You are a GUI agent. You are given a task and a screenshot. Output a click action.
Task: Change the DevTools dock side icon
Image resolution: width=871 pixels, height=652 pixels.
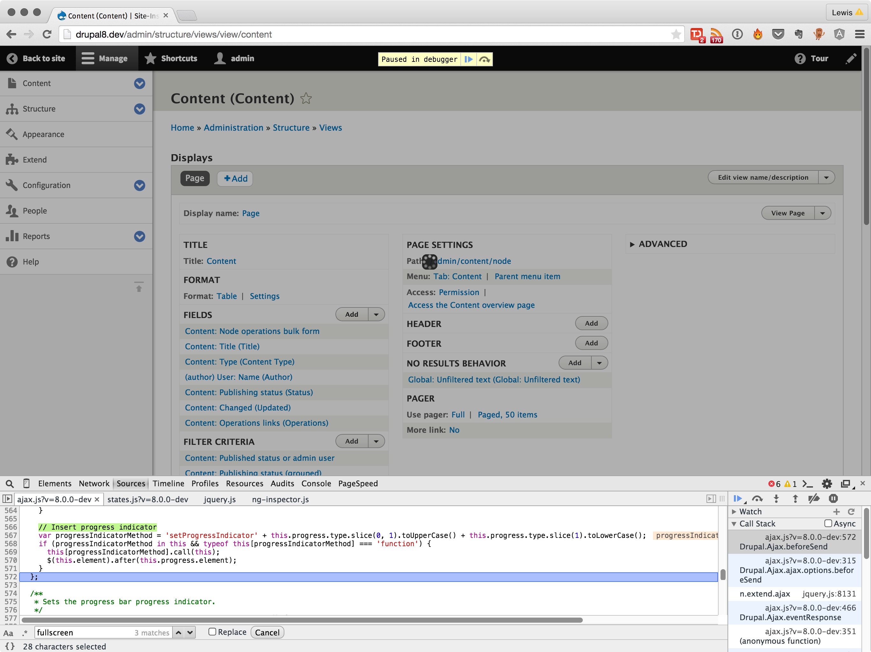point(846,484)
